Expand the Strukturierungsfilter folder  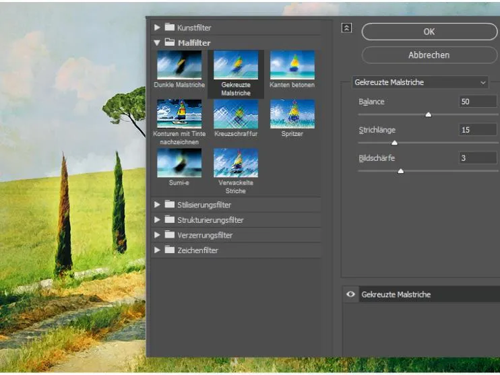[x=158, y=220]
